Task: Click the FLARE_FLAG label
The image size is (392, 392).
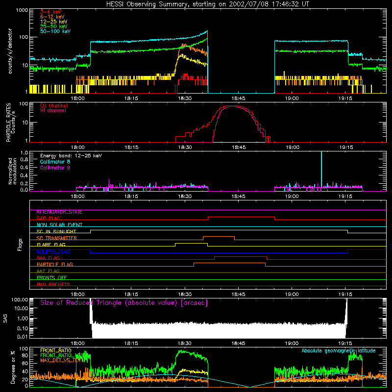Action: click(x=51, y=245)
